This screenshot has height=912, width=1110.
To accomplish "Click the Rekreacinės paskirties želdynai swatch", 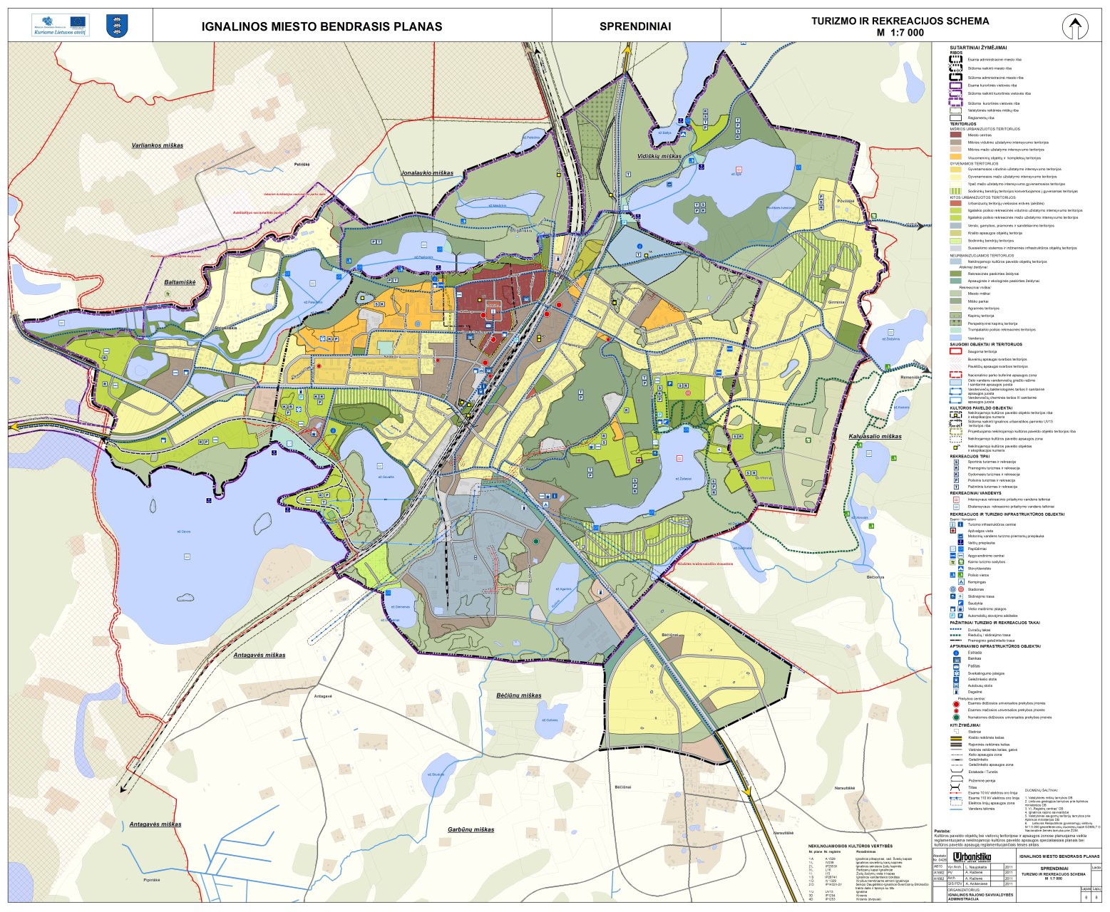I will tap(956, 274).
